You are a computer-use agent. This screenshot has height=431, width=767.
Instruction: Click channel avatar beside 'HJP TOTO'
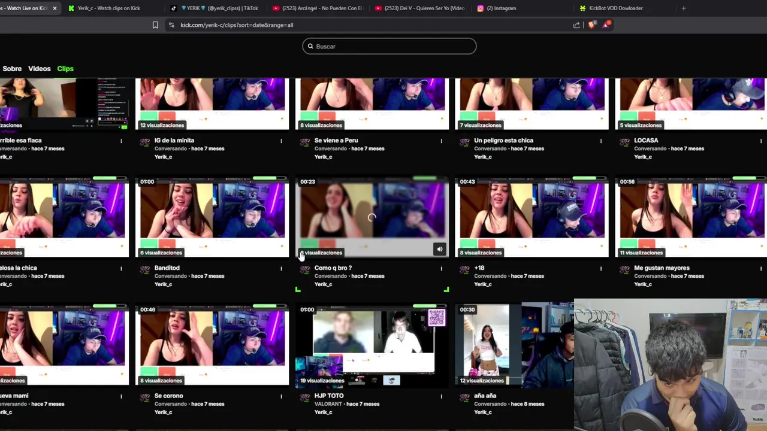click(x=305, y=397)
